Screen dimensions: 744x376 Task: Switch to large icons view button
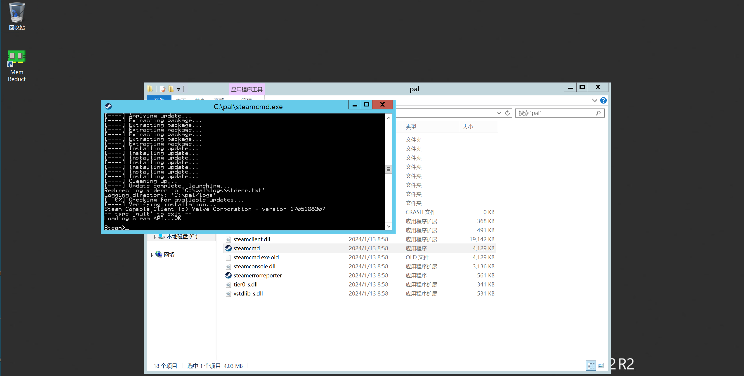click(601, 365)
